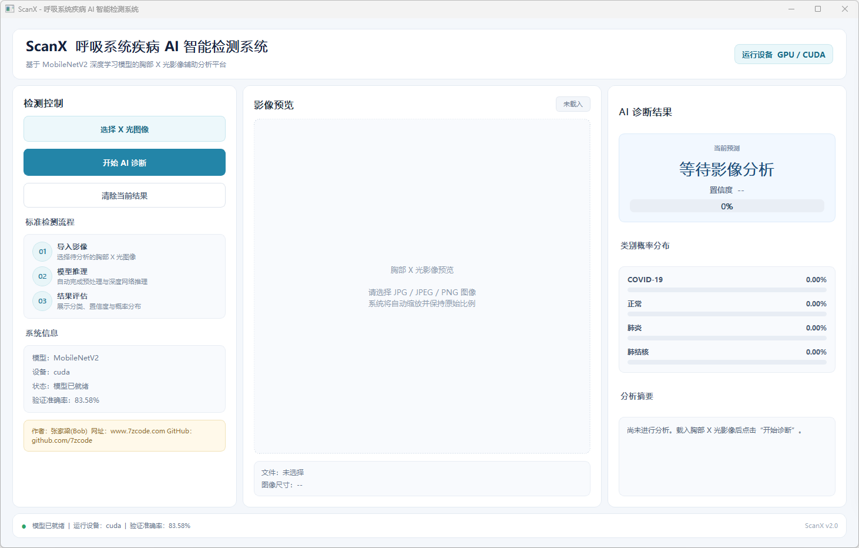
Task: Click the 置信度 -- label
Action: click(x=727, y=190)
